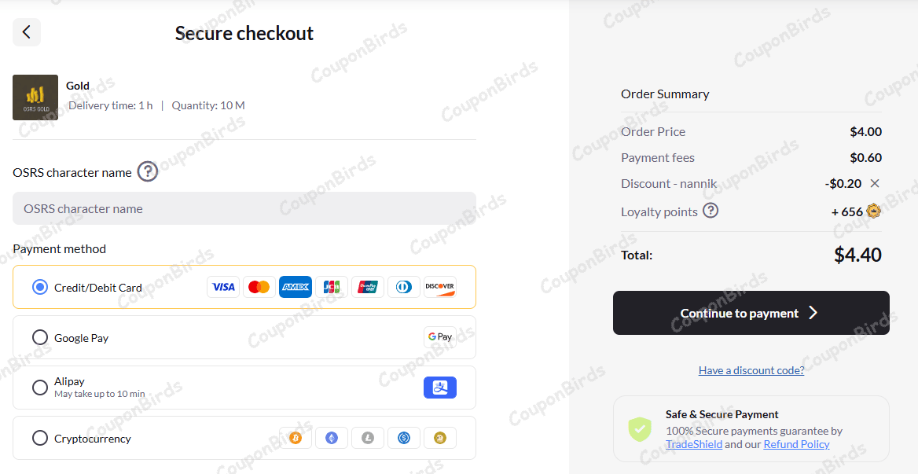Viewport: 918px width, 474px height.
Task: Click the Visa card logo
Action: [223, 287]
